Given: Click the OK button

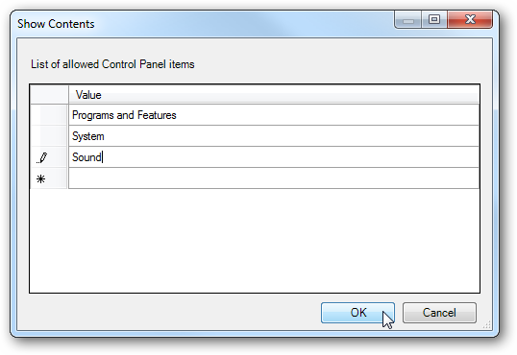Looking at the screenshot, I should click(x=357, y=313).
